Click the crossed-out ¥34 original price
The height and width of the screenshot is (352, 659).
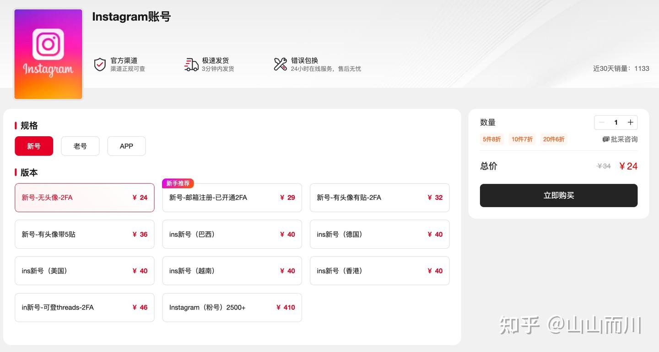[604, 166]
